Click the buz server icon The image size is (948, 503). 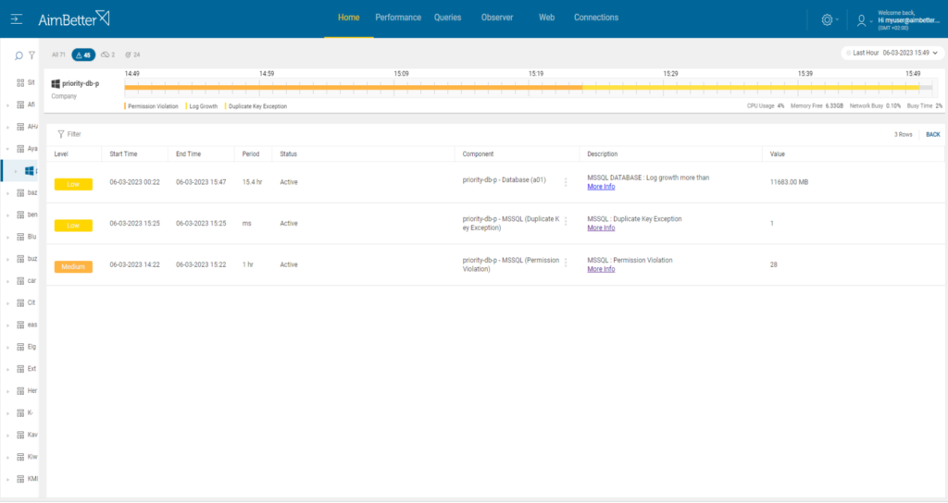click(x=20, y=259)
